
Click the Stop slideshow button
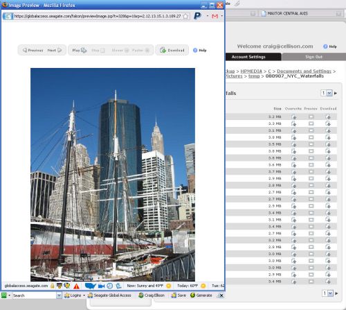coord(98,50)
